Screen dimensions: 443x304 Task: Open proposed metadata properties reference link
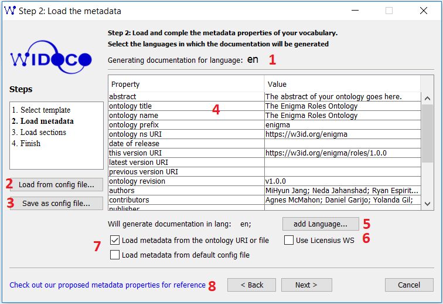click(107, 285)
